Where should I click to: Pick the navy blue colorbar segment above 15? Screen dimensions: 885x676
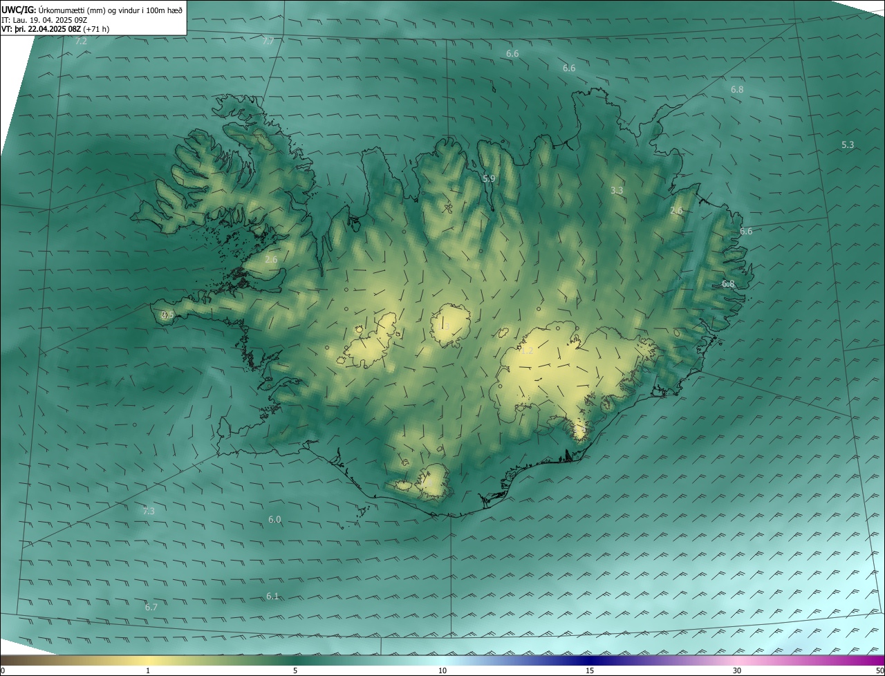point(590,661)
